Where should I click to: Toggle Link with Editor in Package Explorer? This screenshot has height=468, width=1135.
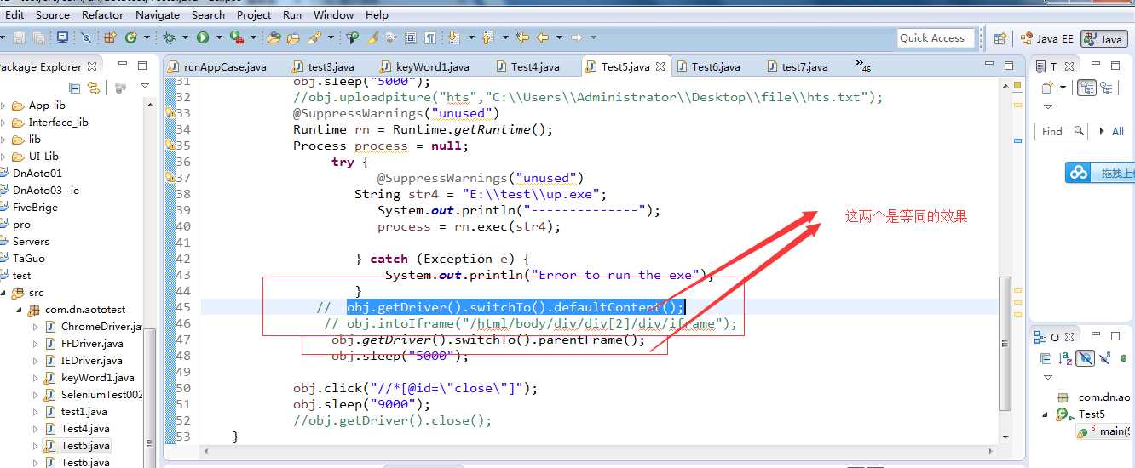94,87
